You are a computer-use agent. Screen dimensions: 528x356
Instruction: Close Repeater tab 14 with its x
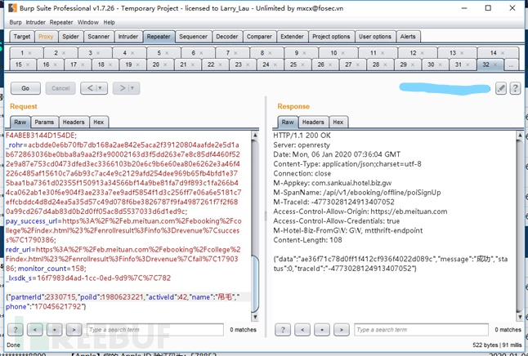503,53
